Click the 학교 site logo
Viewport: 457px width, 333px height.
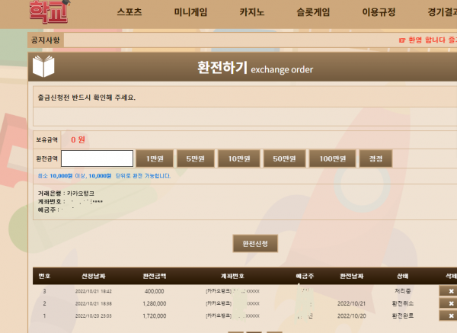click(x=47, y=11)
